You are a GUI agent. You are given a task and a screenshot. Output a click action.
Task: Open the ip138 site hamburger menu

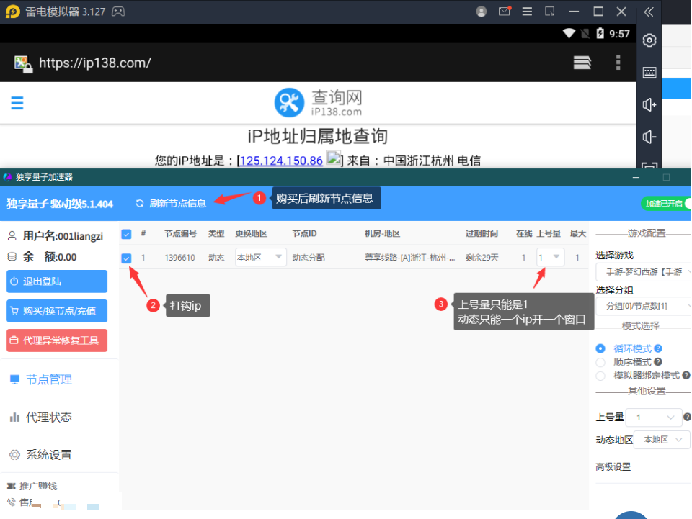coord(17,103)
